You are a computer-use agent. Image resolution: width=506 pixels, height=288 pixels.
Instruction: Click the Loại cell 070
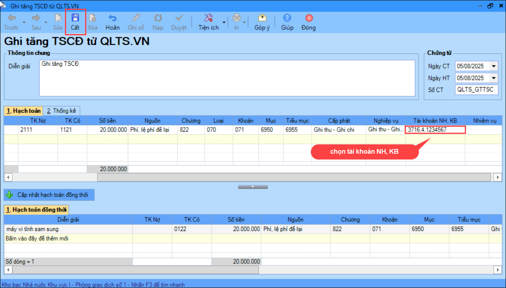click(x=218, y=130)
